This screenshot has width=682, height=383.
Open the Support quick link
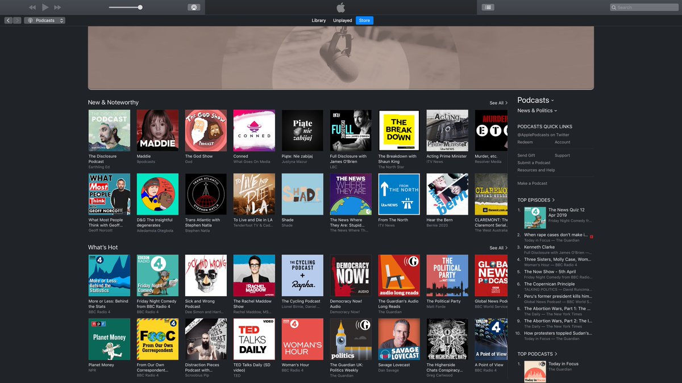pyautogui.click(x=562, y=155)
